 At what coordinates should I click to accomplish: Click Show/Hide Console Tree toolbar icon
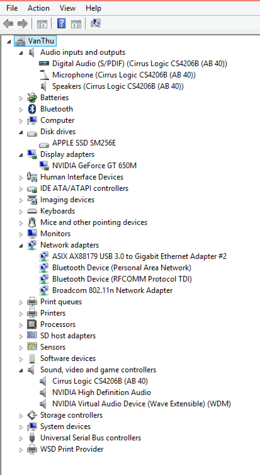pyautogui.click(x=42, y=23)
